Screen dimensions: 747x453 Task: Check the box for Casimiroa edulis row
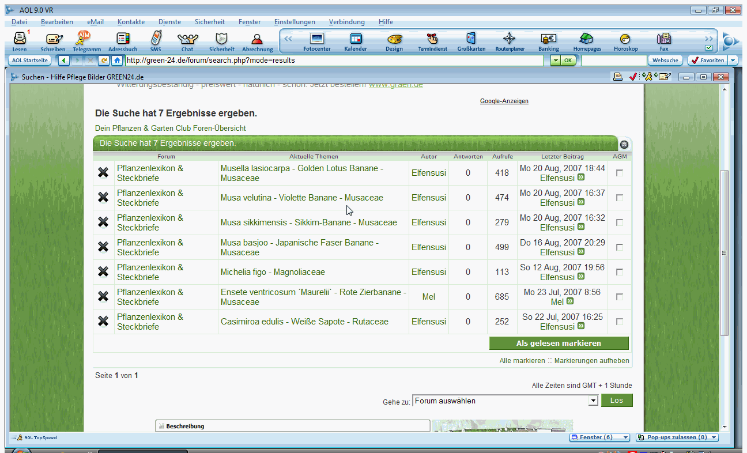pos(620,322)
